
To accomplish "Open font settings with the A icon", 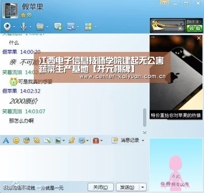I will point(6,140).
